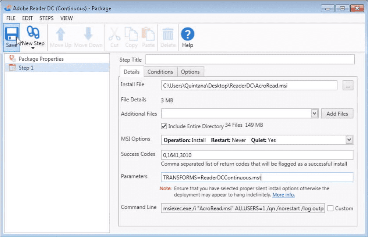The height and width of the screenshot is (237, 368).
Task: Open the FILE menu
Action: pyautogui.click(x=11, y=18)
